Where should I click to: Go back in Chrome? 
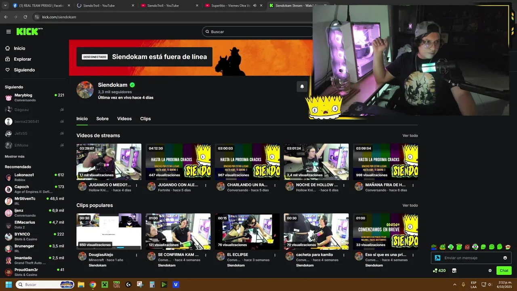coord(6,17)
